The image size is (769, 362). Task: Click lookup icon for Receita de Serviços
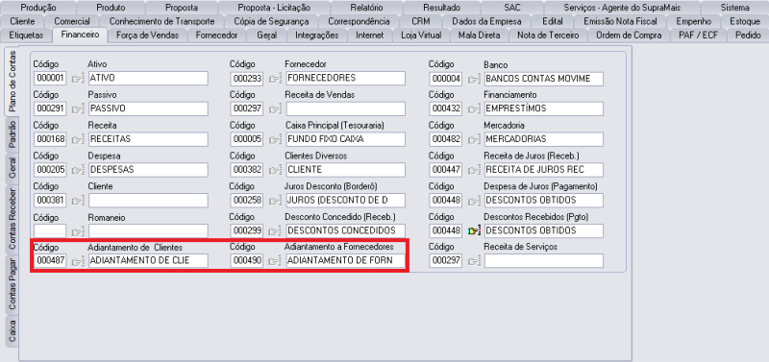coord(473,261)
